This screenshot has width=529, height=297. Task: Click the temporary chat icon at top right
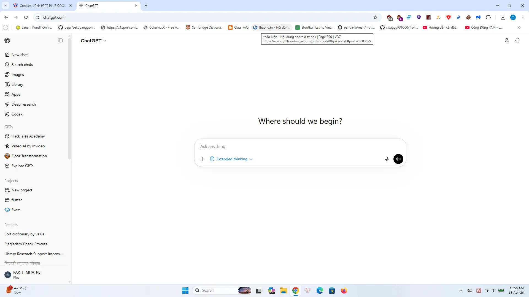(518, 40)
